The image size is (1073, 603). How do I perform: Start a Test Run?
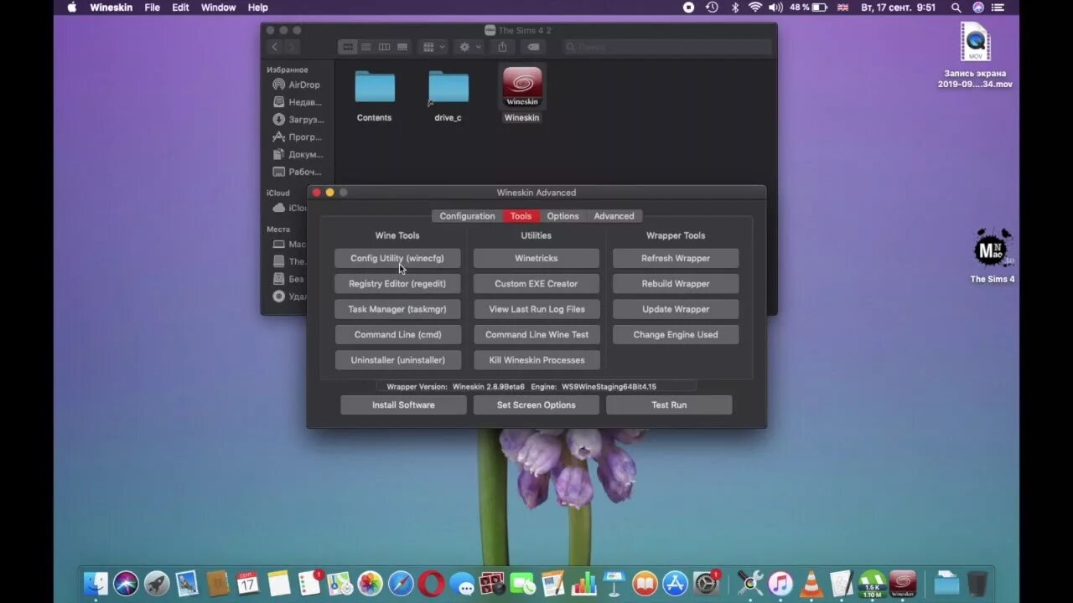coord(669,405)
